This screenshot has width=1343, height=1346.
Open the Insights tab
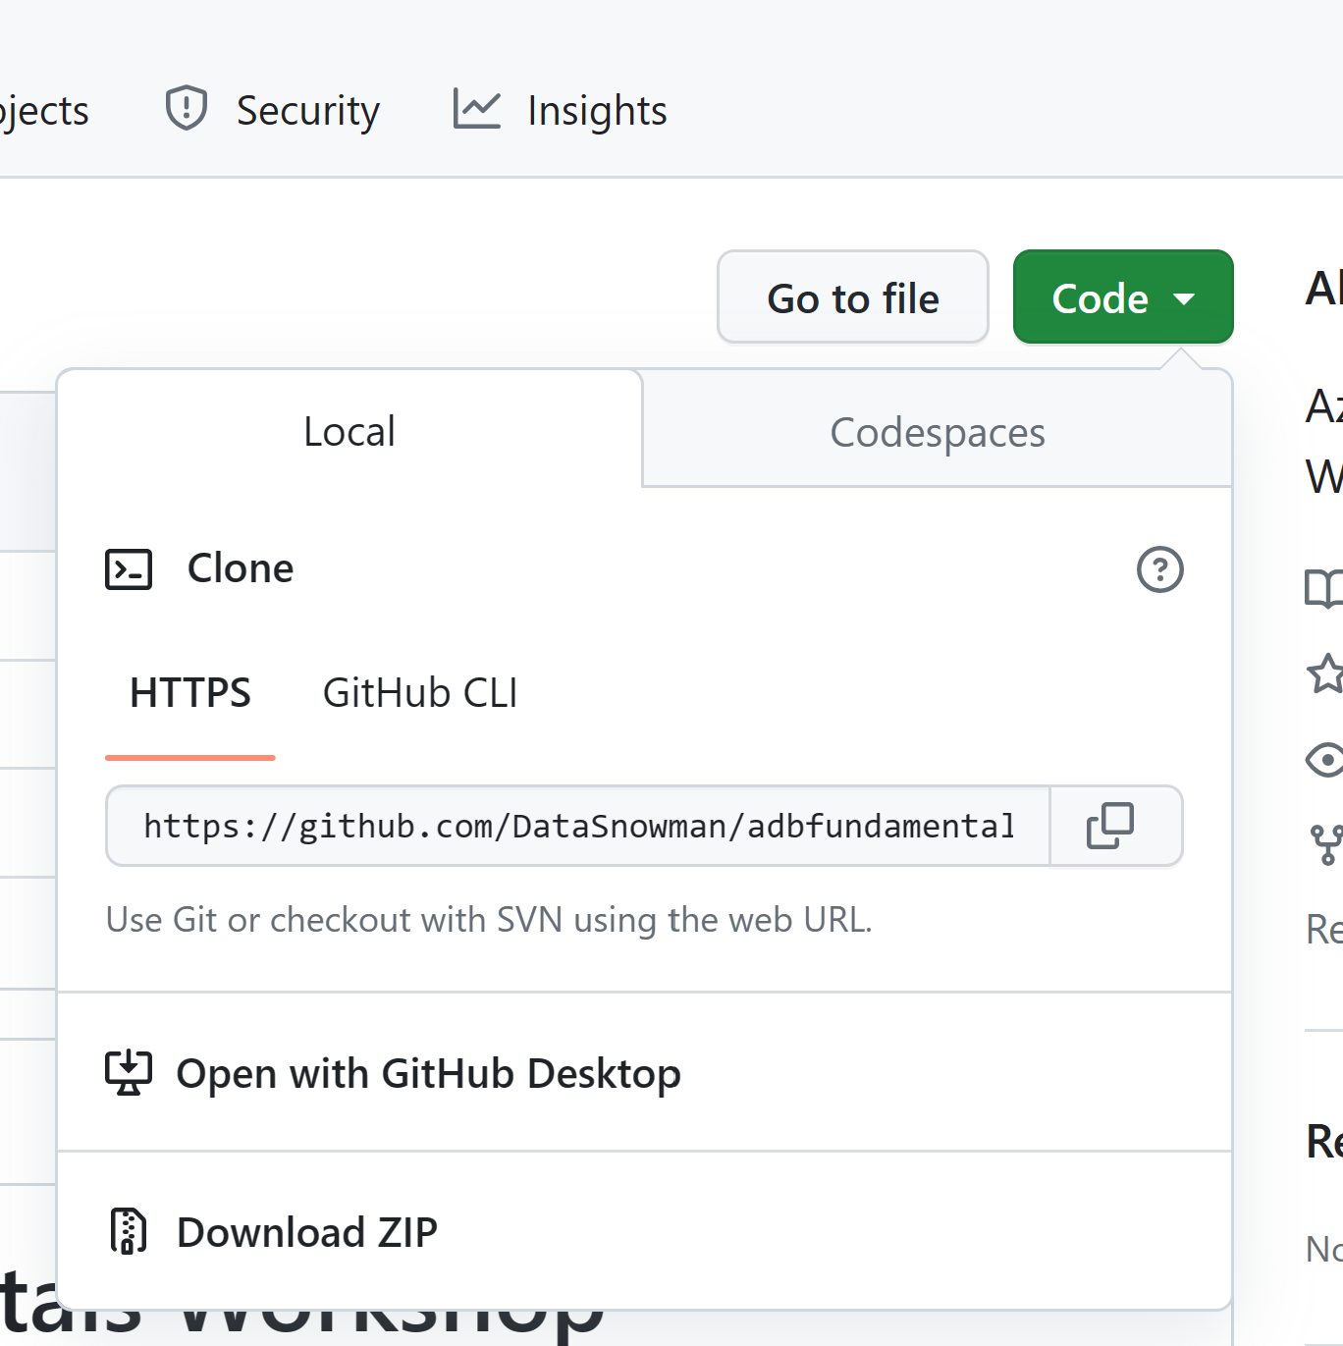coord(560,110)
